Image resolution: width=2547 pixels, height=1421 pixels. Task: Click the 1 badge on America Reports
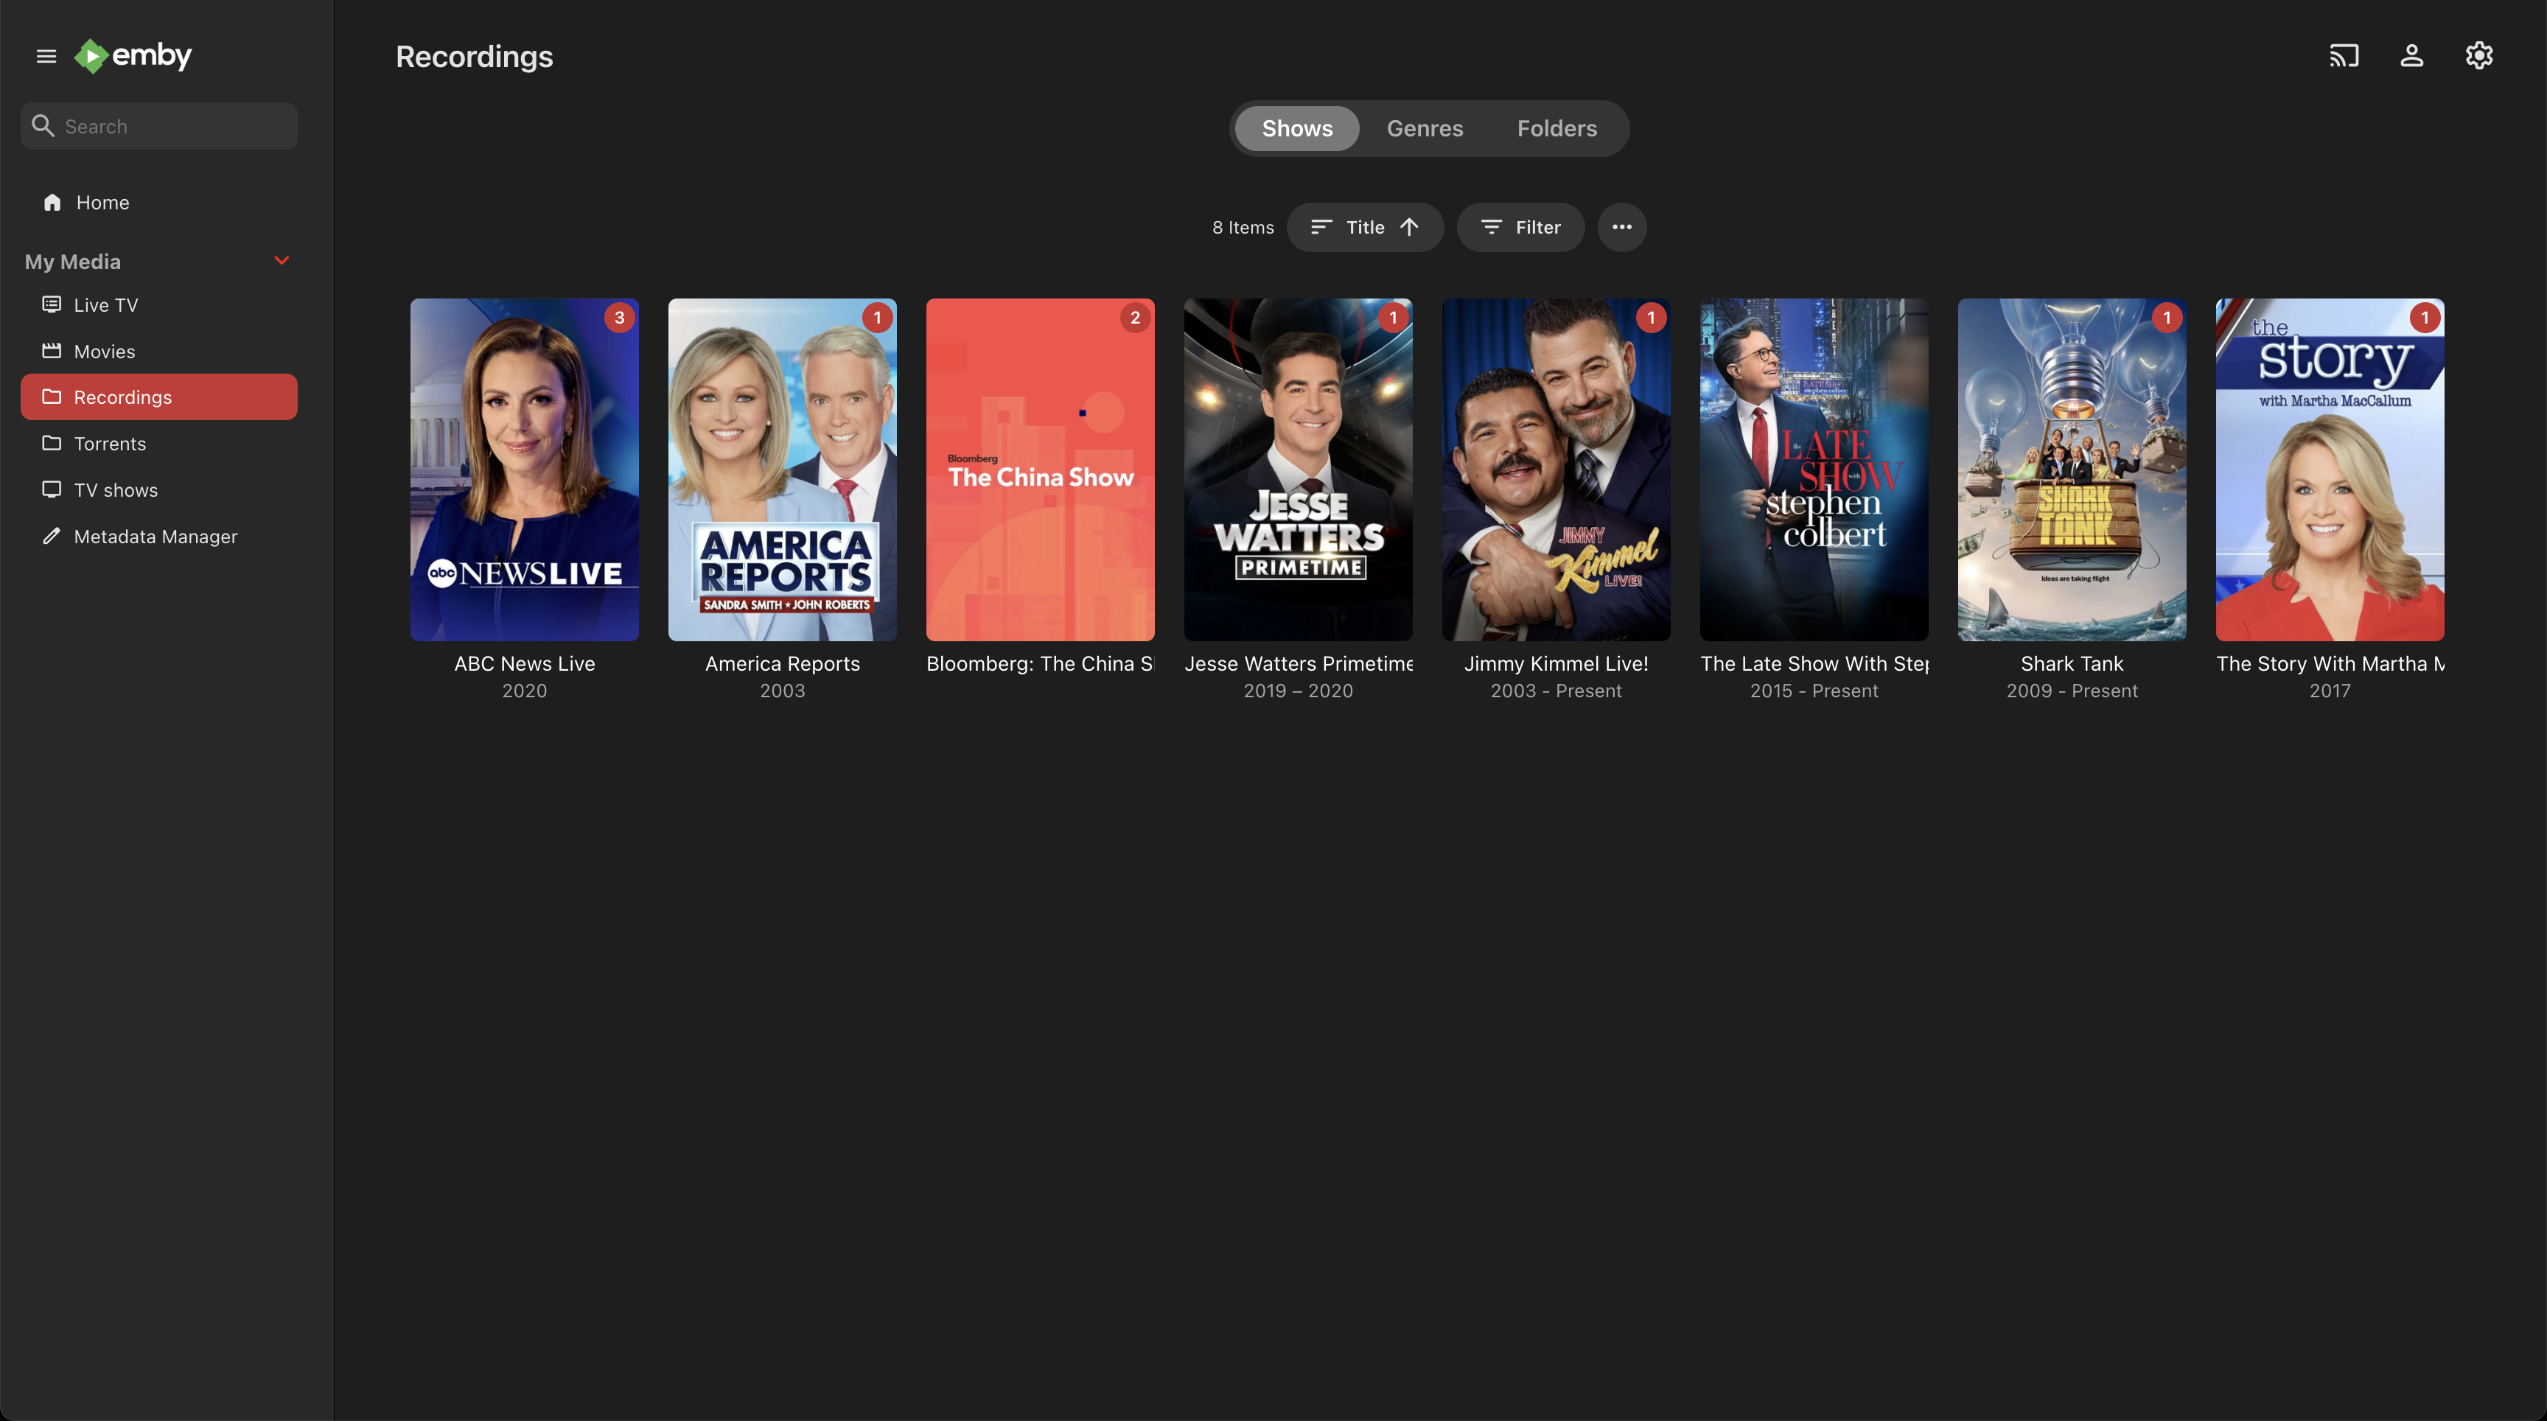pos(877,318)
